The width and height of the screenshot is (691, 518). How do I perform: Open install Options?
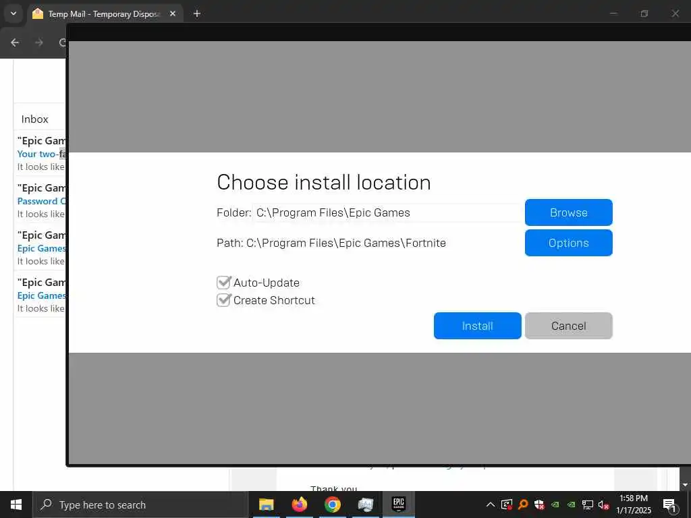click(x=568, y=243)
